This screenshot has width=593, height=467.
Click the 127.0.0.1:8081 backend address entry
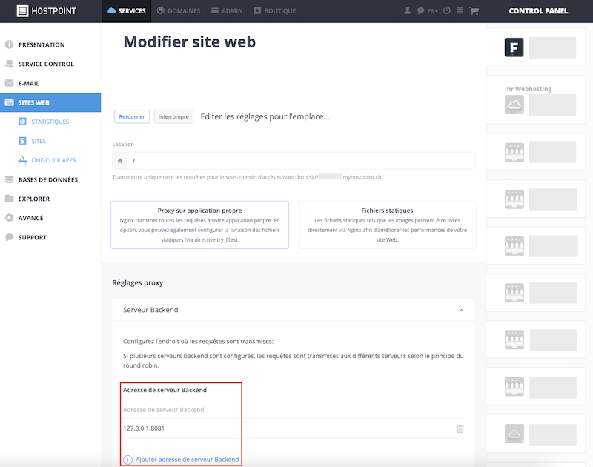(x=144, y=428)
